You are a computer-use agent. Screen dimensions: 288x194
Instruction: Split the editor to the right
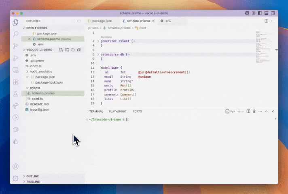(x=266, y=21)
